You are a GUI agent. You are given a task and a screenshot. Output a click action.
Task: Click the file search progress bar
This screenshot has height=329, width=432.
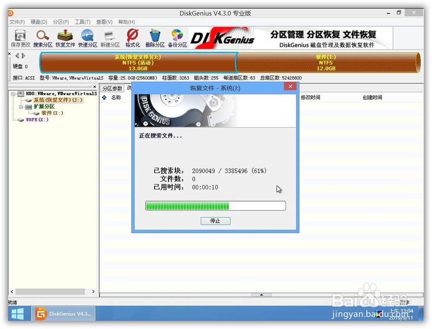[216, 206]
